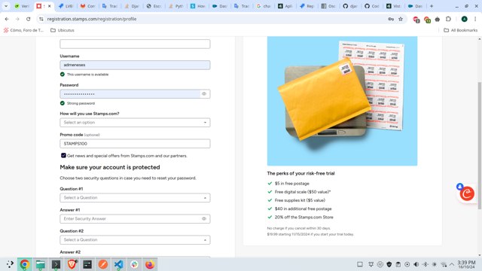Open the volume control in system tray
The image size is (482, 271).
[x=416, y=264]
